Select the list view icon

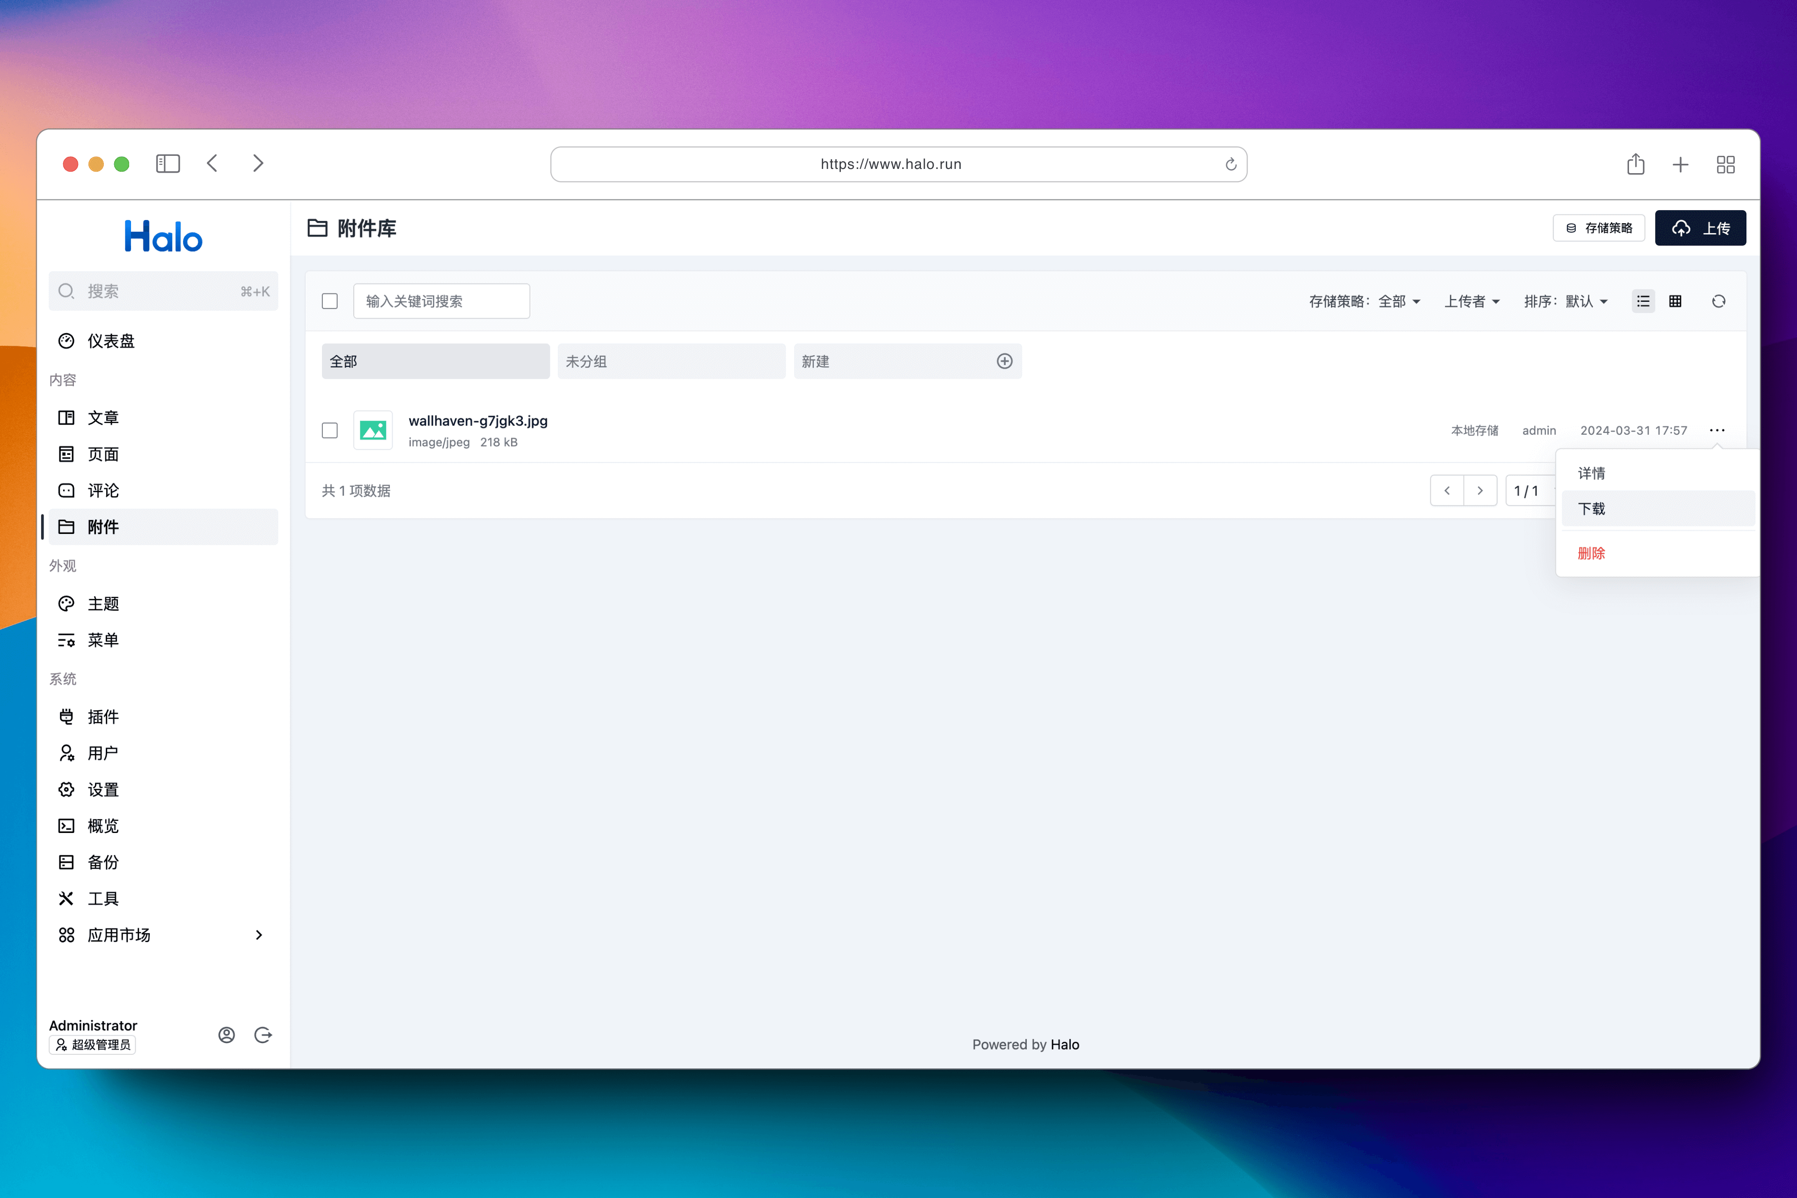pos(1643,301)
